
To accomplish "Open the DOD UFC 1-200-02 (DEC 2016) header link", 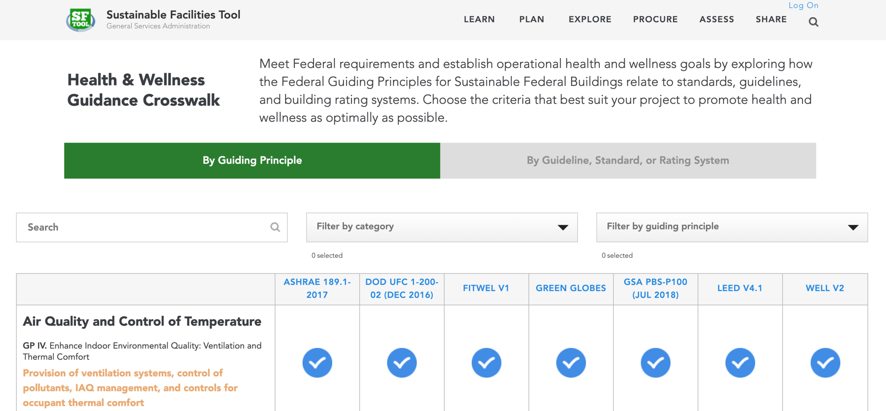I will coord(402,288).
